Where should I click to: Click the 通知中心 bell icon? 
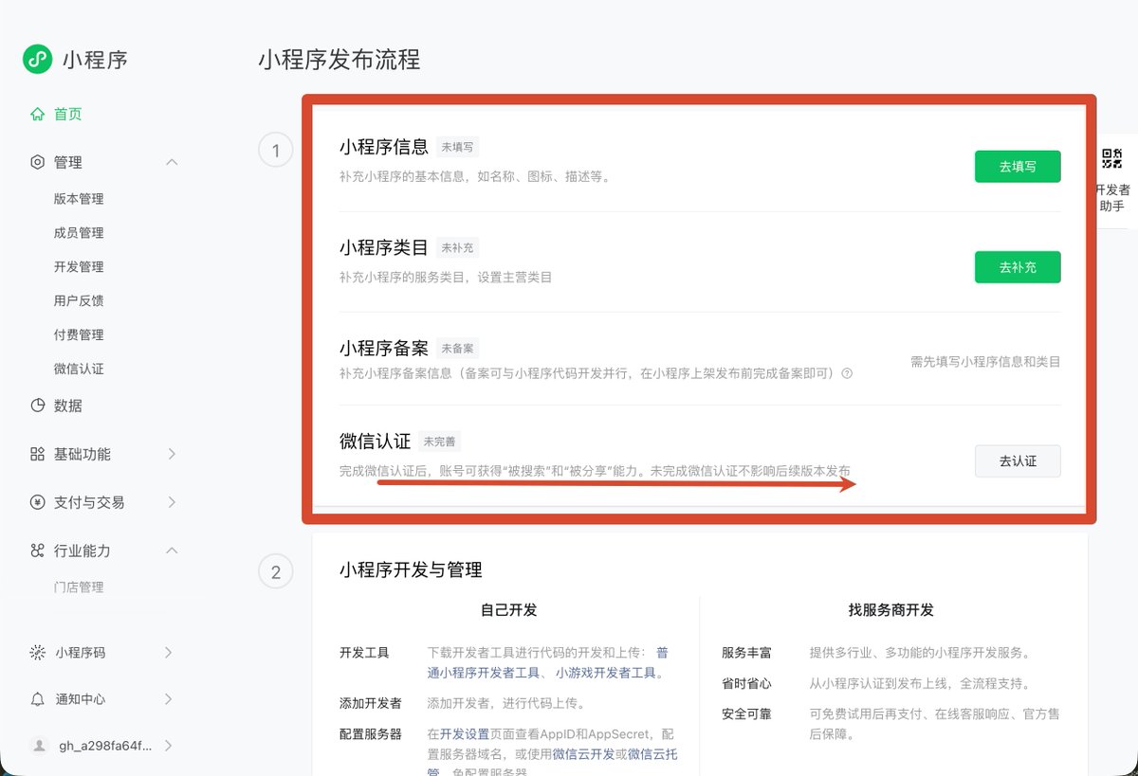[x=37, y=699]
